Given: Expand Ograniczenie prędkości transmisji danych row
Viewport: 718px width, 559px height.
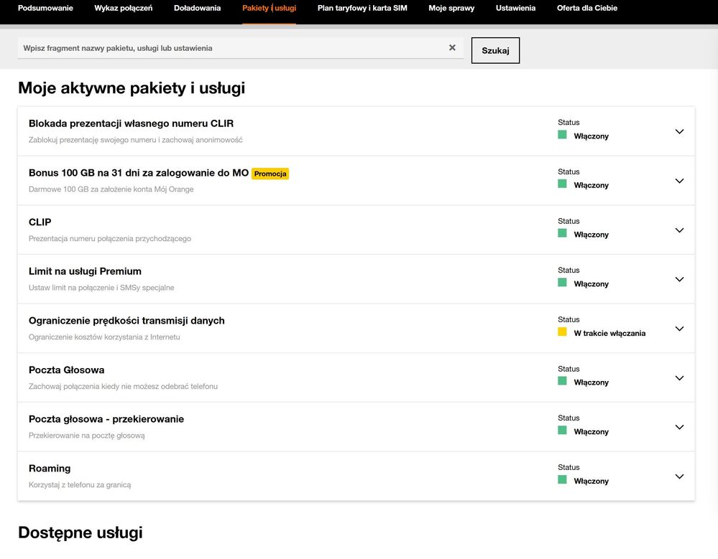Looking at the screenshot, I should (x=679, y=329).
